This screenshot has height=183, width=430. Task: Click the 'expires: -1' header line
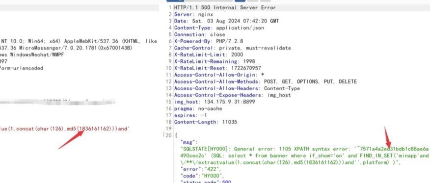(x=190, y=115)
